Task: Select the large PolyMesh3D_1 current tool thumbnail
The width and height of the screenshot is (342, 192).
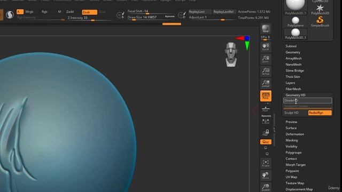Action: click(296, 7)
